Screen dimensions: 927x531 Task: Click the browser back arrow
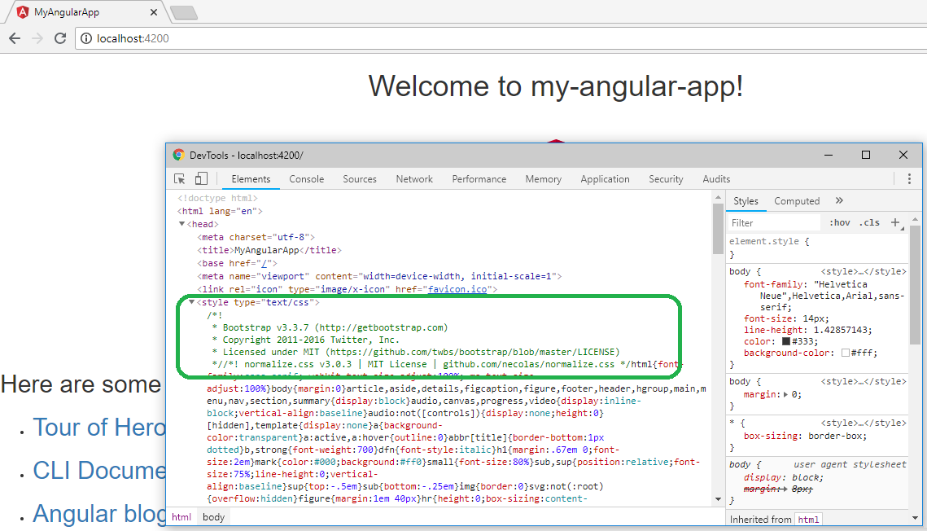[15, 38]
